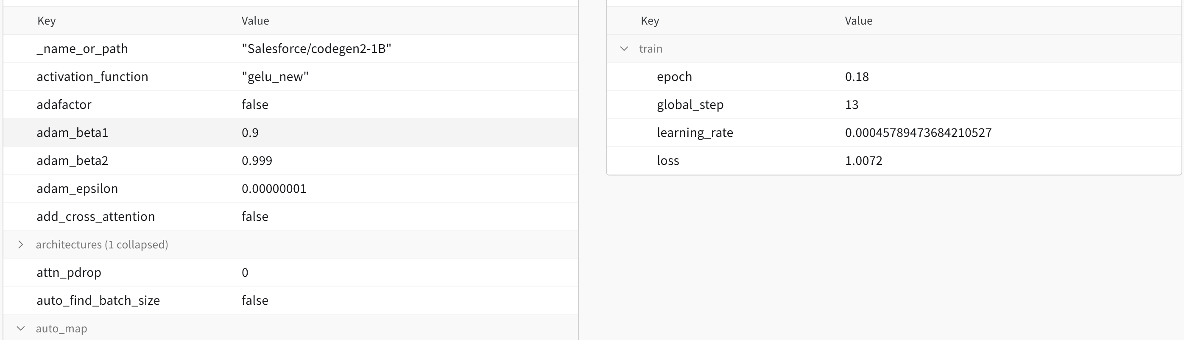Screen dimensions: 1184x340
Task: Click the global_step value 13
Action: tap(851, 105)
